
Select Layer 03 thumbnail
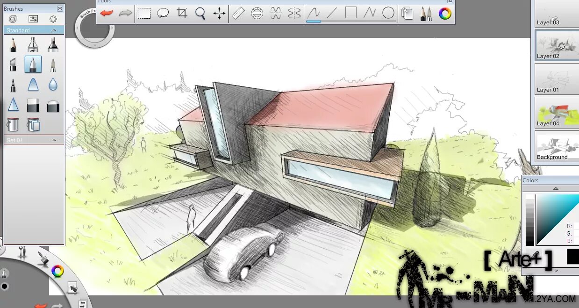coord(557,13)
